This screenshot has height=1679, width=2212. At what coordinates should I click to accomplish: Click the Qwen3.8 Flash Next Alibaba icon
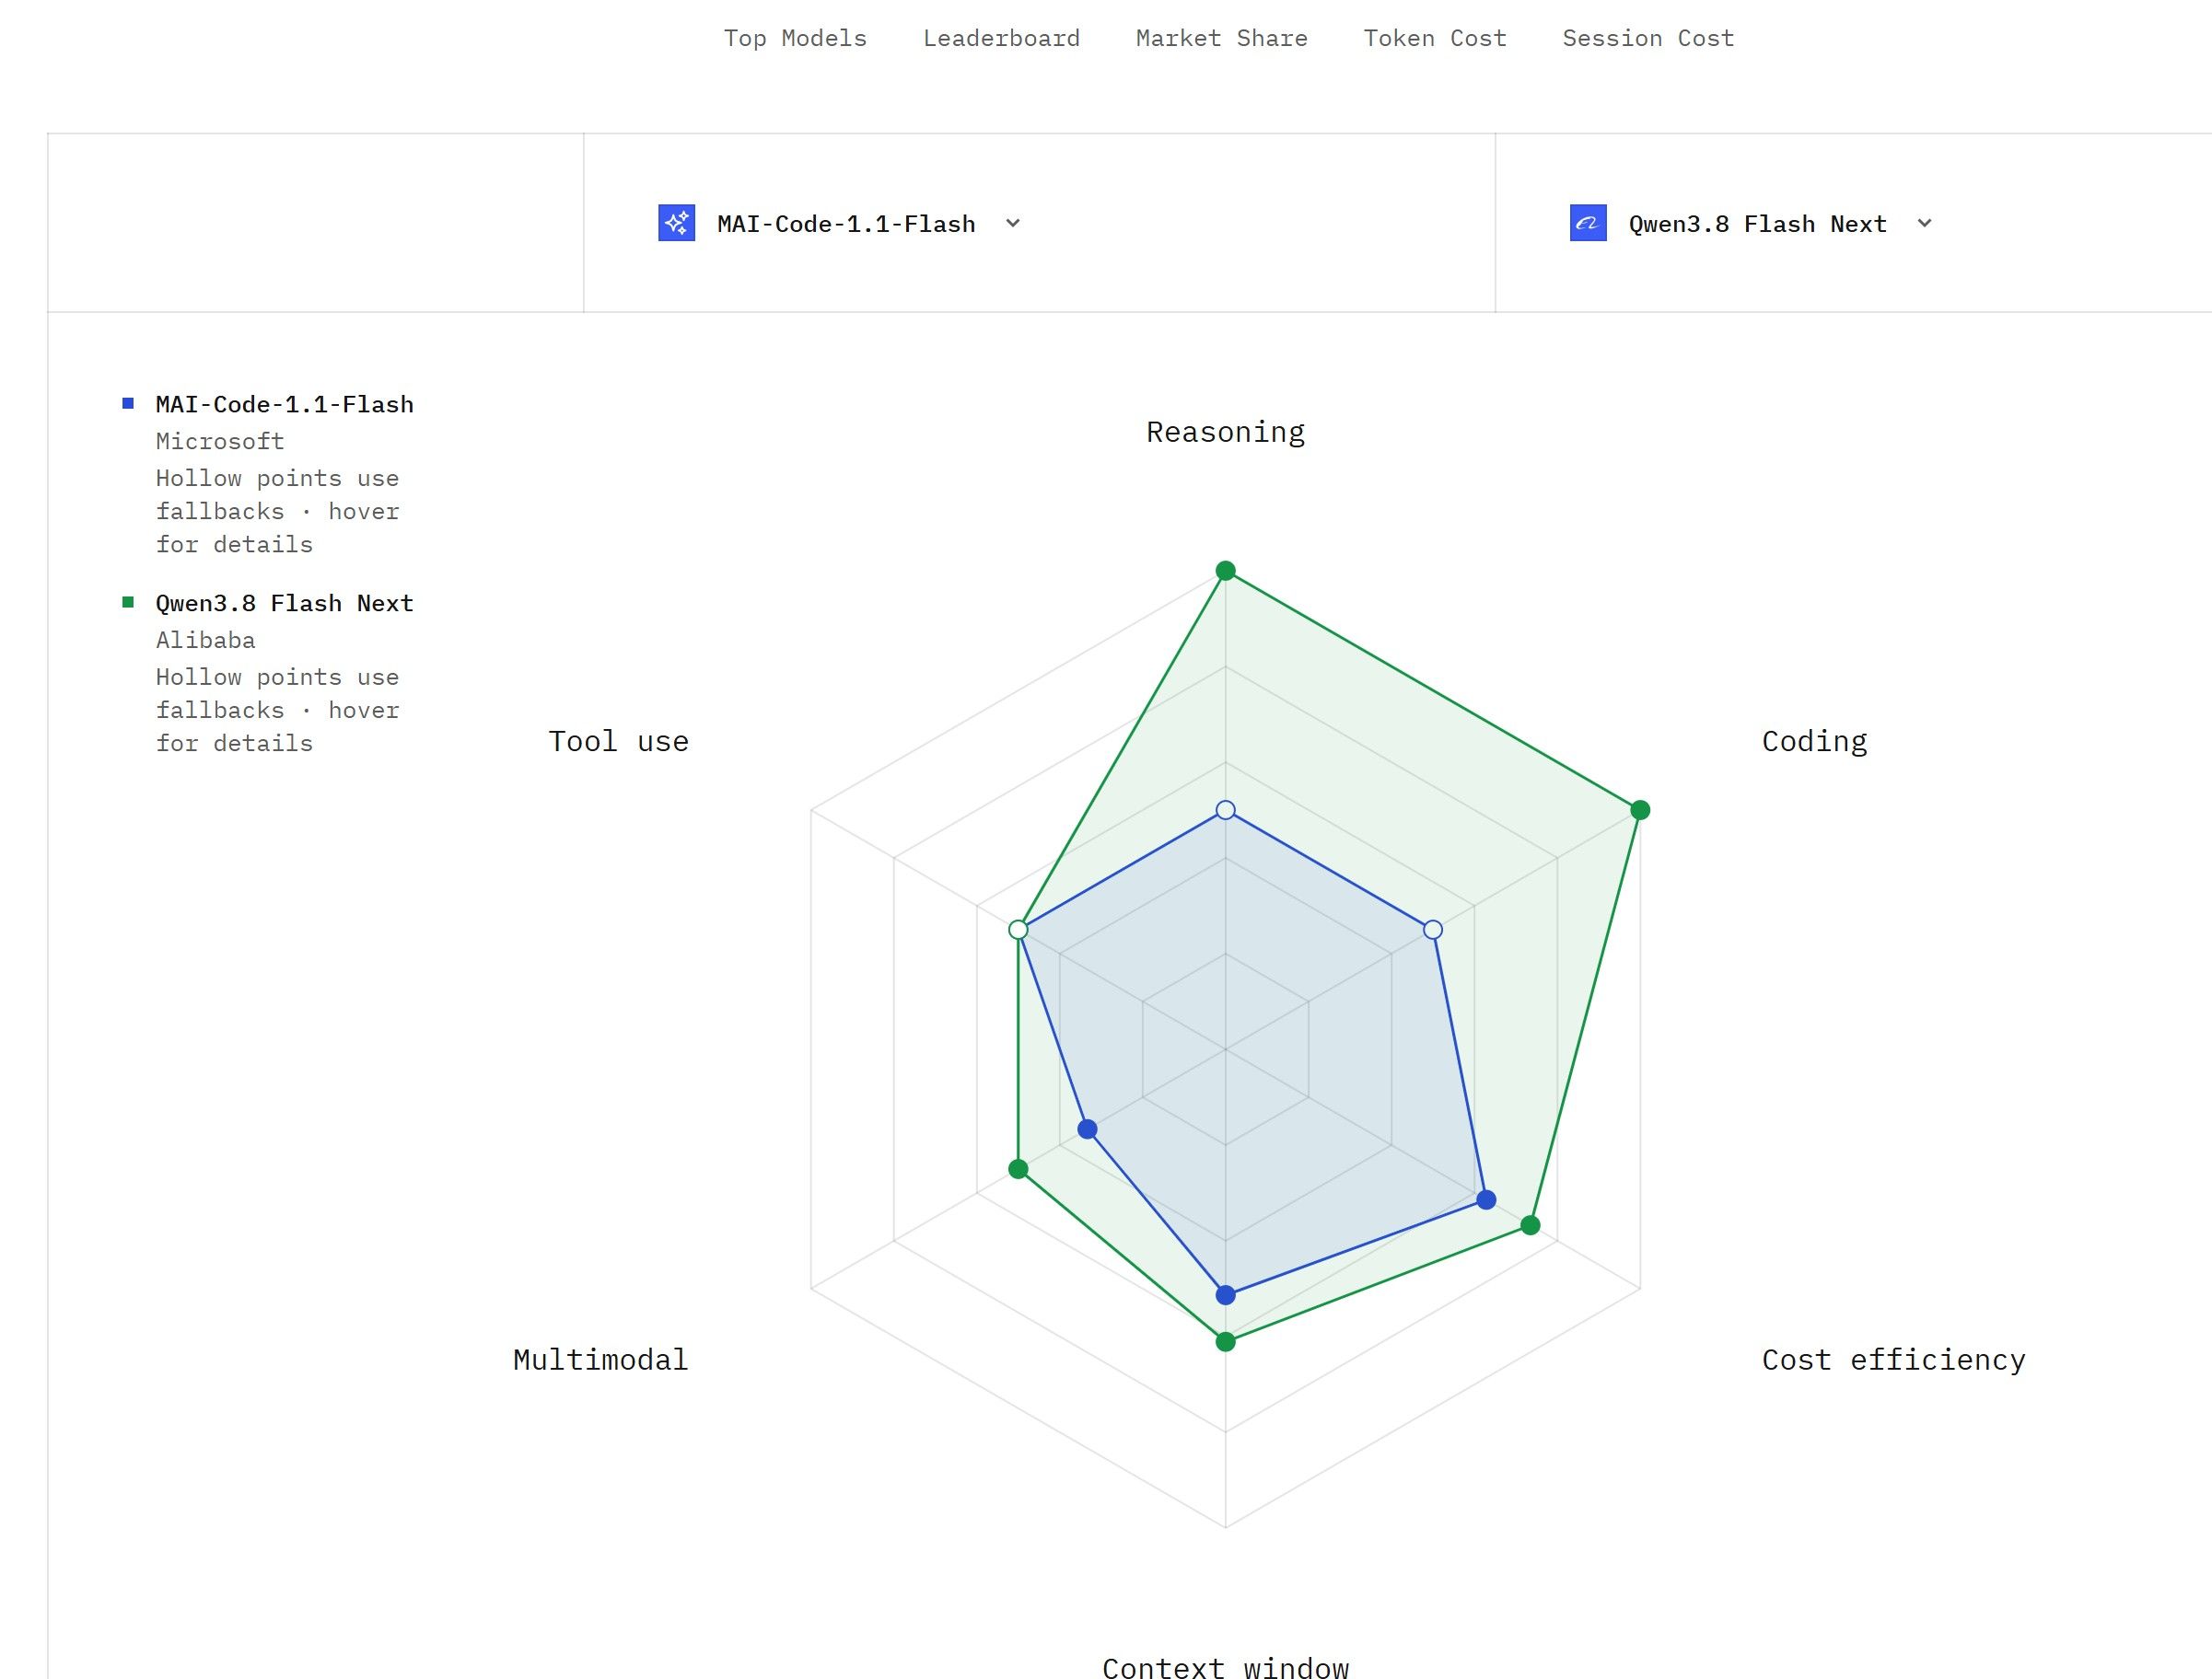point(1589,223)
